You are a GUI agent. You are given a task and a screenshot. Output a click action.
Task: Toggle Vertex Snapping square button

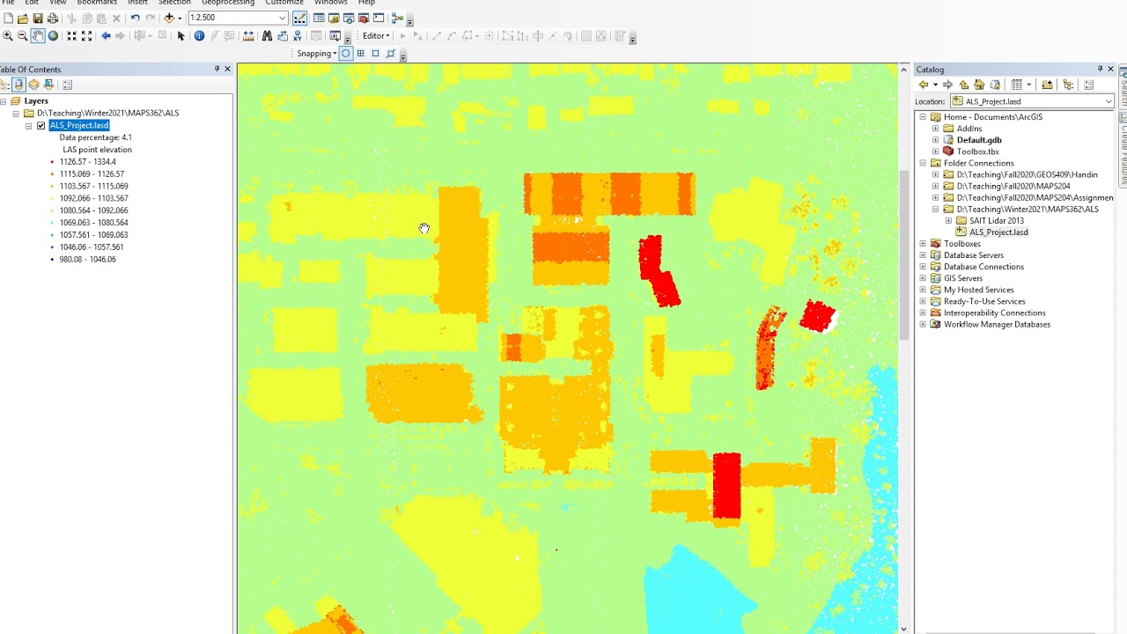(x=375, y=53)
